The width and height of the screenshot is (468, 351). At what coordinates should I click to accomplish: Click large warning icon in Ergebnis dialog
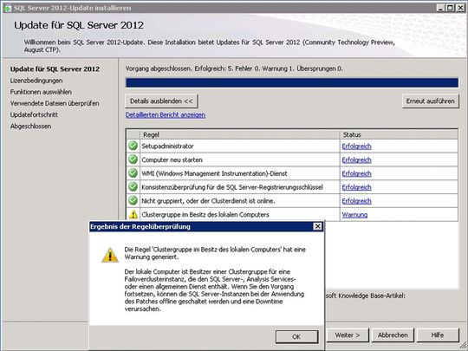tap(110, 256)
